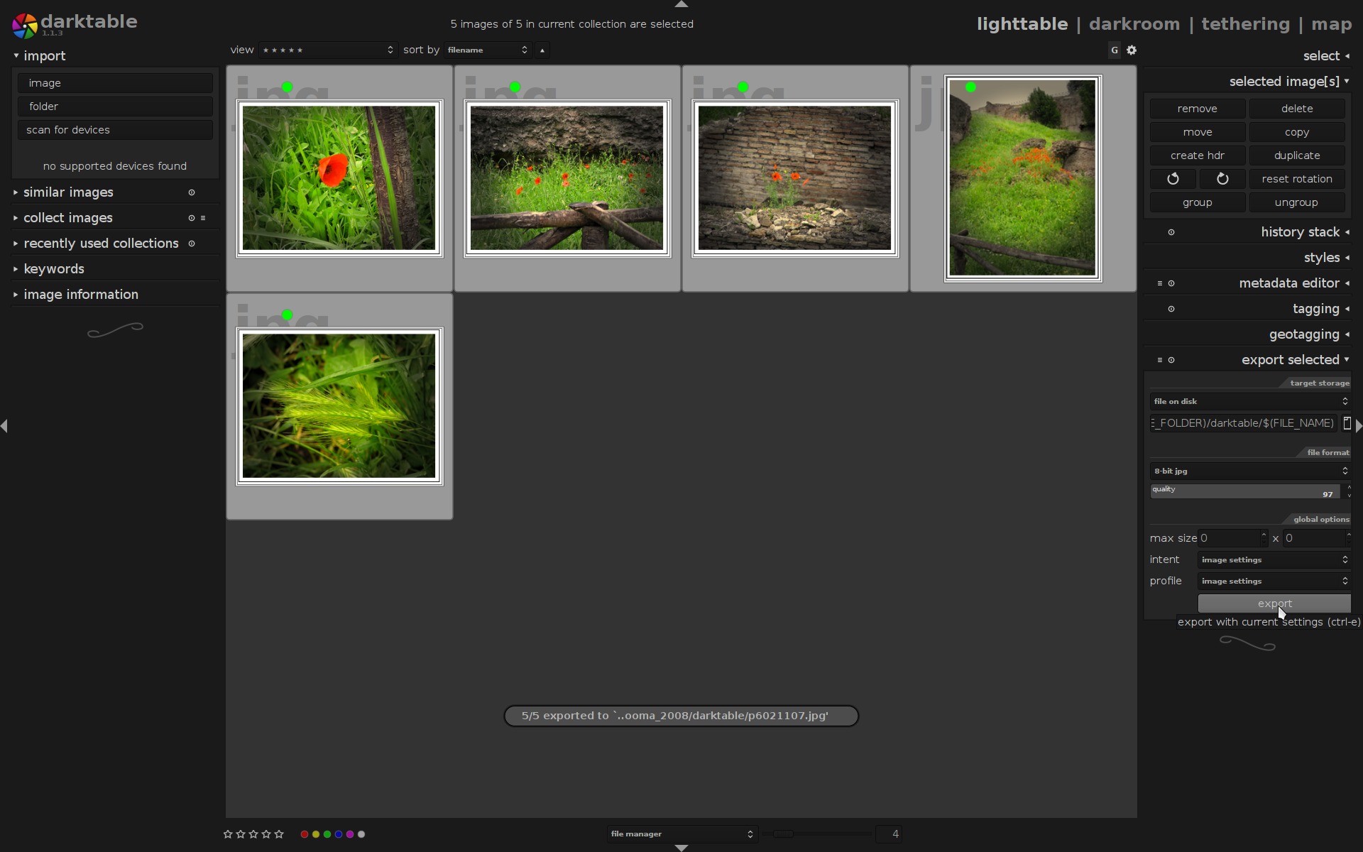
Task: Rotate selected images clockwise
Action: 1222,179
